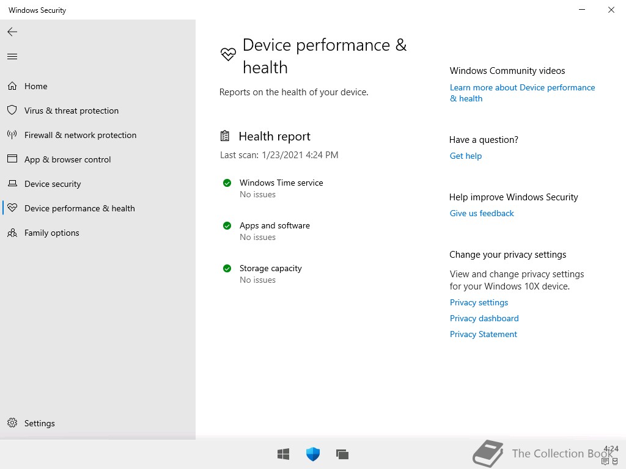The height and width of the screenshot is (469, 626).
Task: Click the App & browser control window icon
Action: click(12, 159)
